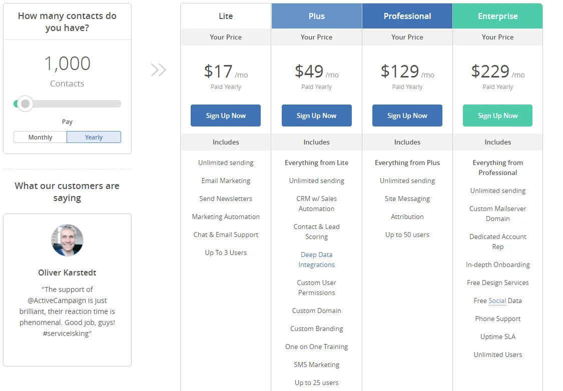This screenshot has width=563, height=391.
Task: Click Oliver Karstedt's profile photo
Action: (67, 240)
